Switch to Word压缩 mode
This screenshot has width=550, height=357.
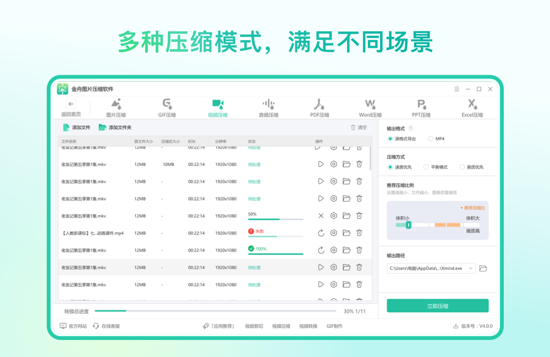pos(370,107)
